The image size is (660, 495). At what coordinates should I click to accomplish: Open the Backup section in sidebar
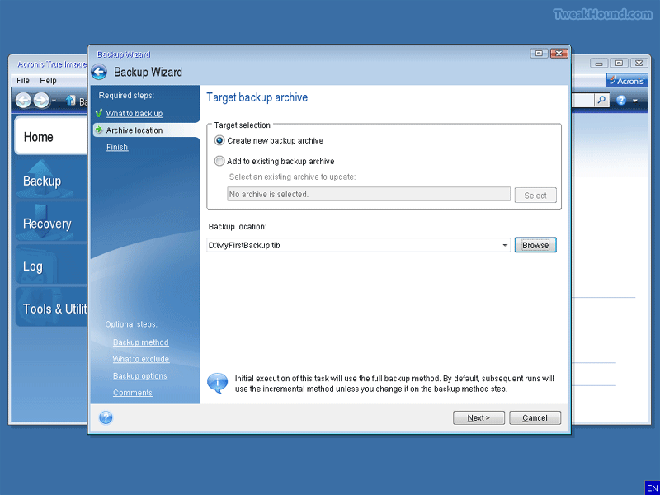pyautogui.click(x=51, y=181)
